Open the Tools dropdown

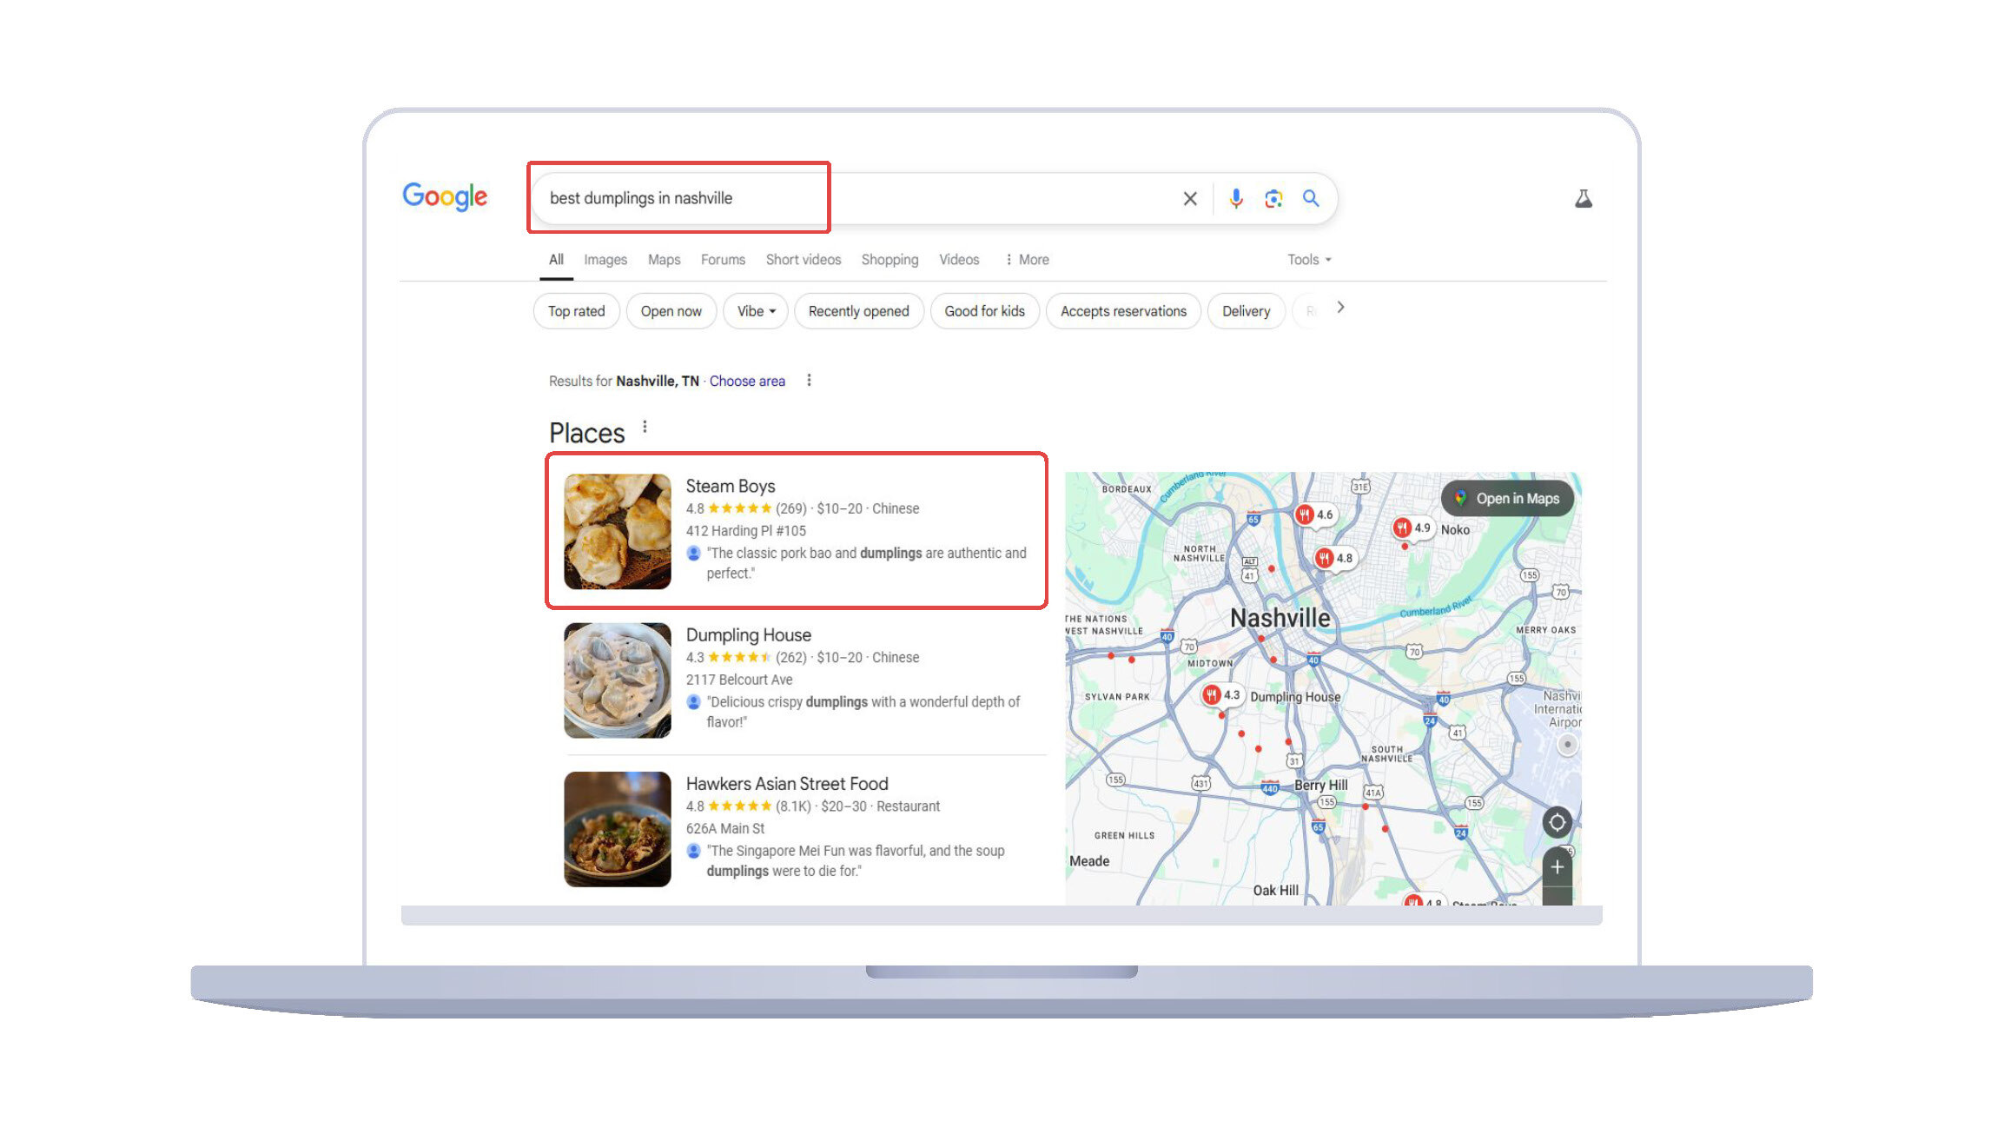coord(1309,260)
